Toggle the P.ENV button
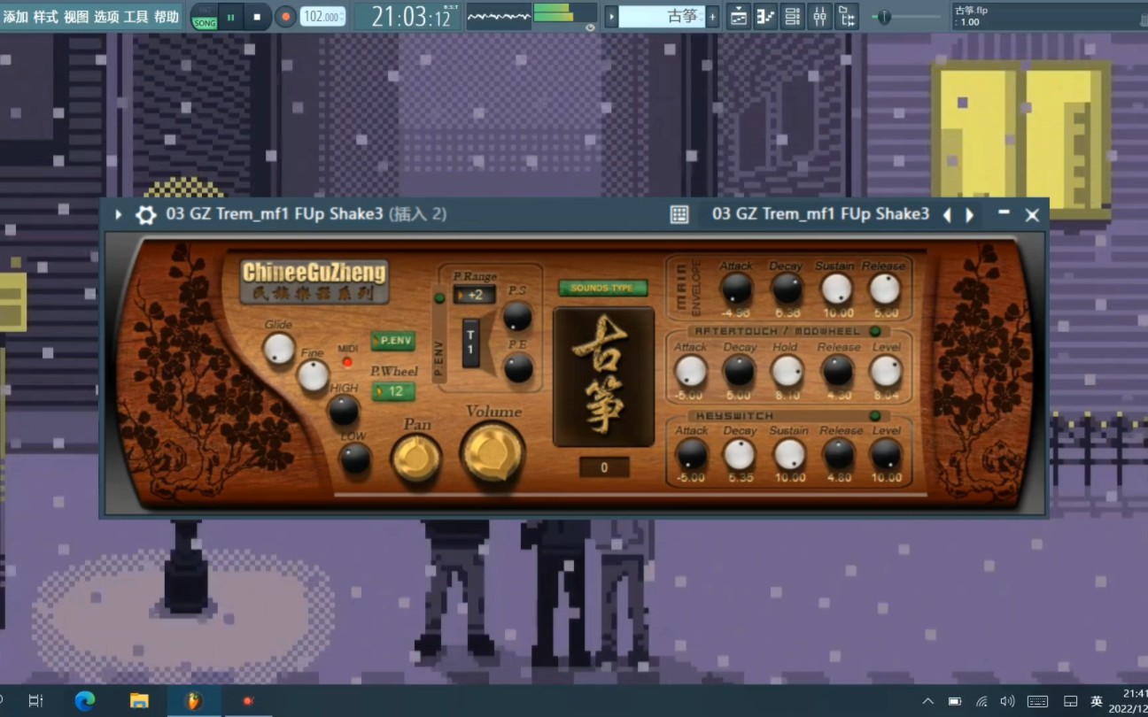The height and width of the screenshot is (717, 1148). point(393,340)
